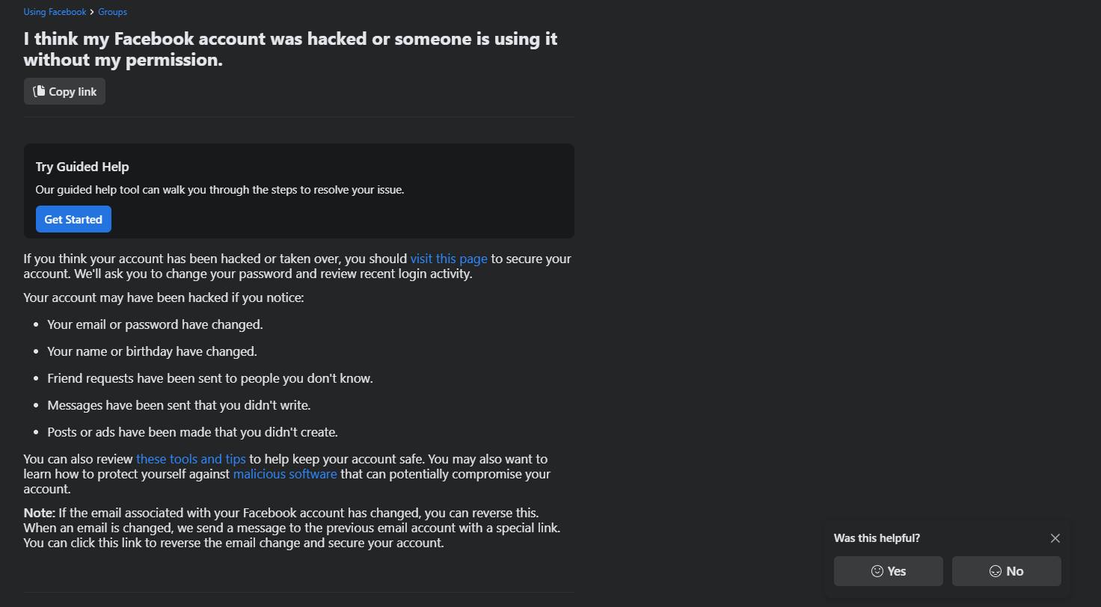Click the smiley face icon beside Yes
The image size is (1101, 607).
click(x=877, y=571)
